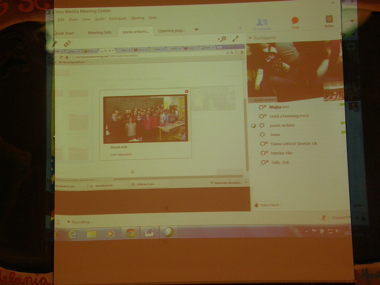Image resolution: width=380 pixels, height=285 pixels.
Task: Open the zoom options dropdown arrow
Action: click(x=219, y=40)
